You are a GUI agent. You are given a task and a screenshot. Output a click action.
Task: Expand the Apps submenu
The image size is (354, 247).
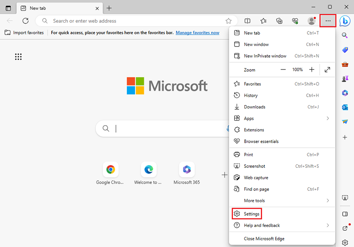point(282,118)
